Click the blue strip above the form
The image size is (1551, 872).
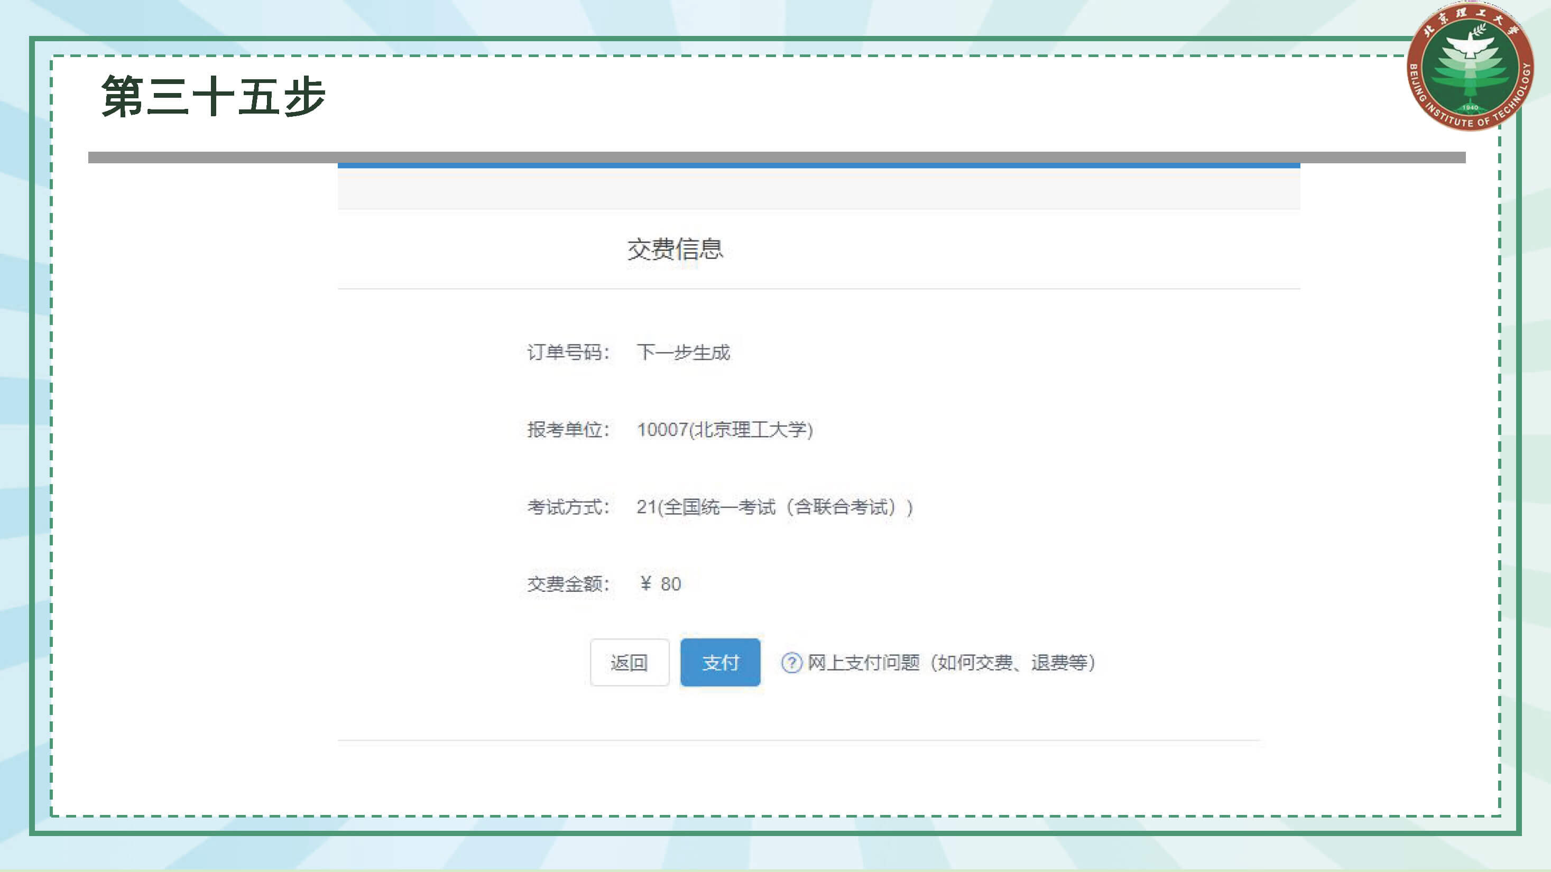coord(819,165)
